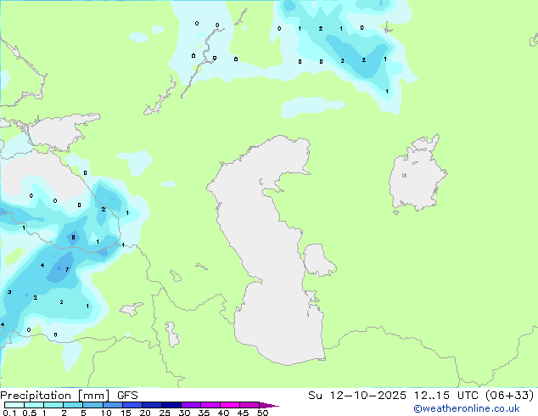This screenshot has height=416, width=538.
Task: Click the precipitation value '7' on the map
Action: point(67,269)
